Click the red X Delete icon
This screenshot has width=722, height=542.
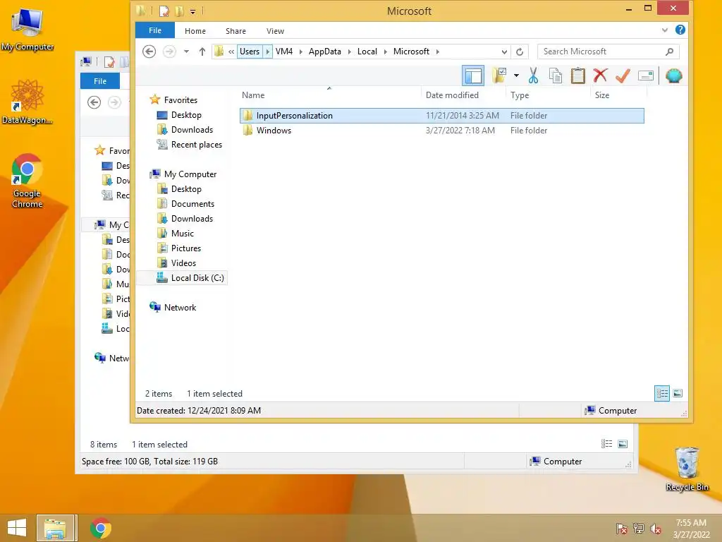[600, 76]
